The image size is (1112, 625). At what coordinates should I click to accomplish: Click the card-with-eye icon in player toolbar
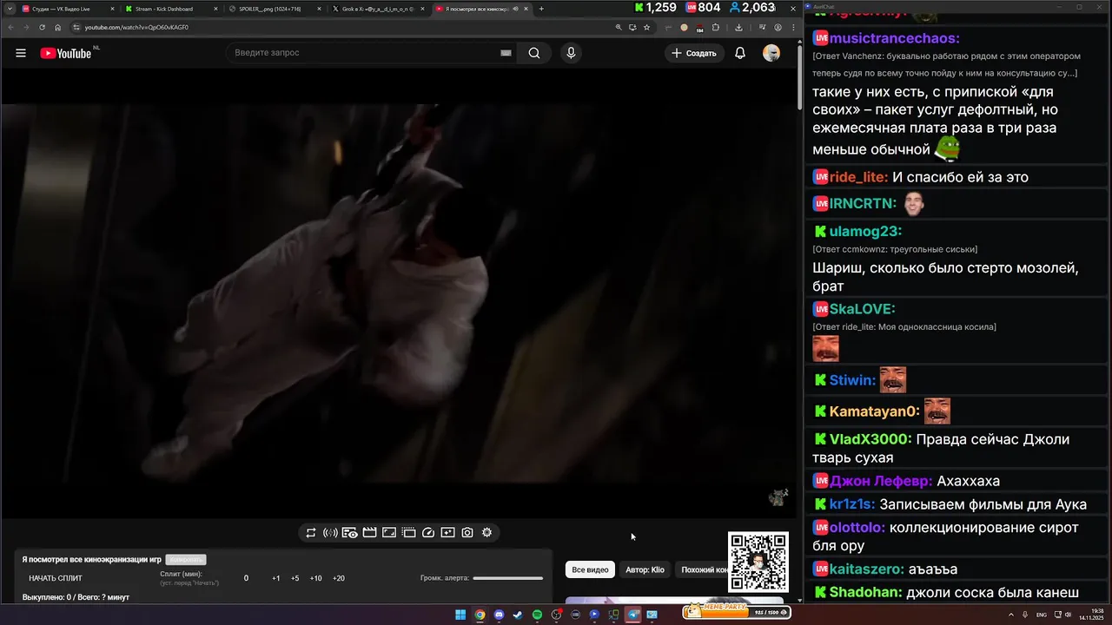click(349, 533)
